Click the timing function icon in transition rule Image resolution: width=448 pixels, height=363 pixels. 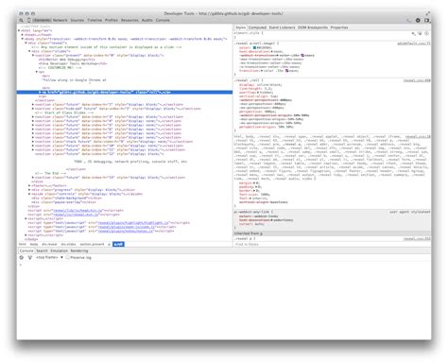[287, 71]
